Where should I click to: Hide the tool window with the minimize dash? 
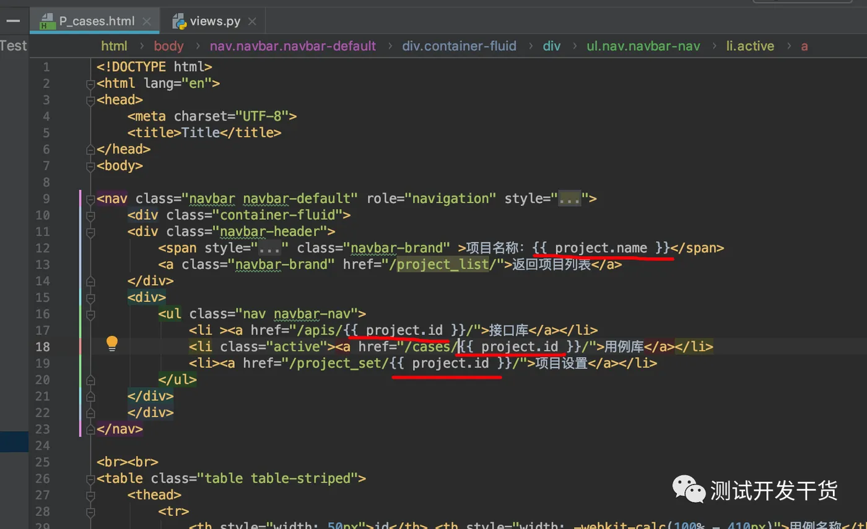13,20
